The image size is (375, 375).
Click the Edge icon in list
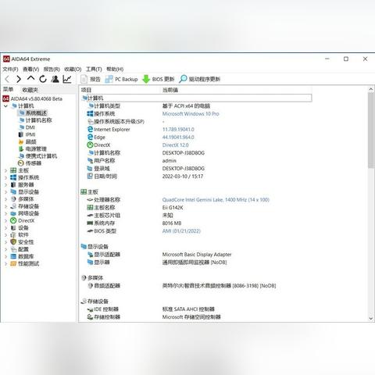tap(90, 137)
